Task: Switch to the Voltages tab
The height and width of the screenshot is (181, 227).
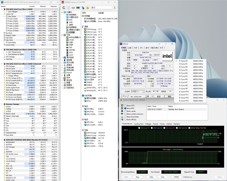Action: 148,124
